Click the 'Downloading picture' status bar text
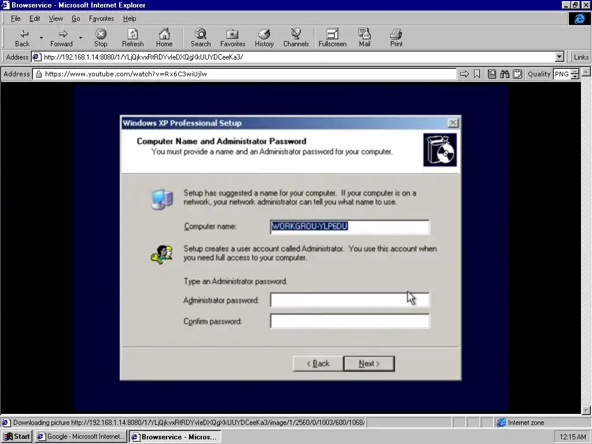Screen dimensions: 592x444 (x=189, y=423)
